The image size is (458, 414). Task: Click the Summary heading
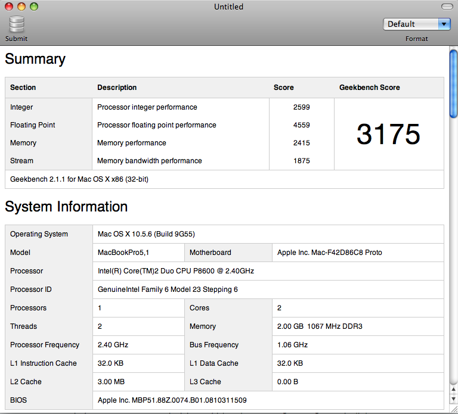click(35, 59)
